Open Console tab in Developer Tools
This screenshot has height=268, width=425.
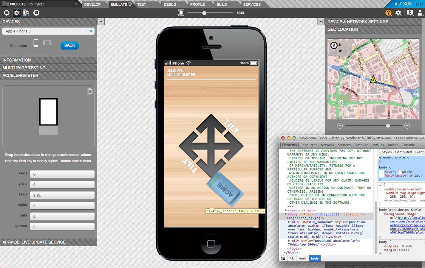(x=408, y=145)
